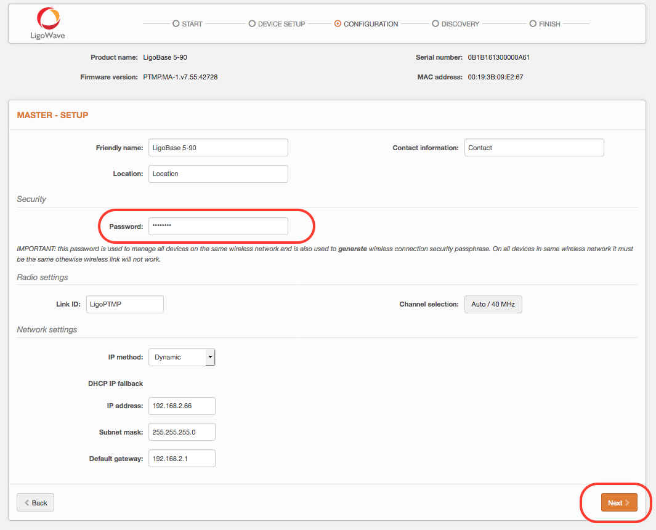Screen dimensions: 656x530
Task: Click the Next button
Action: pos(618,502)
